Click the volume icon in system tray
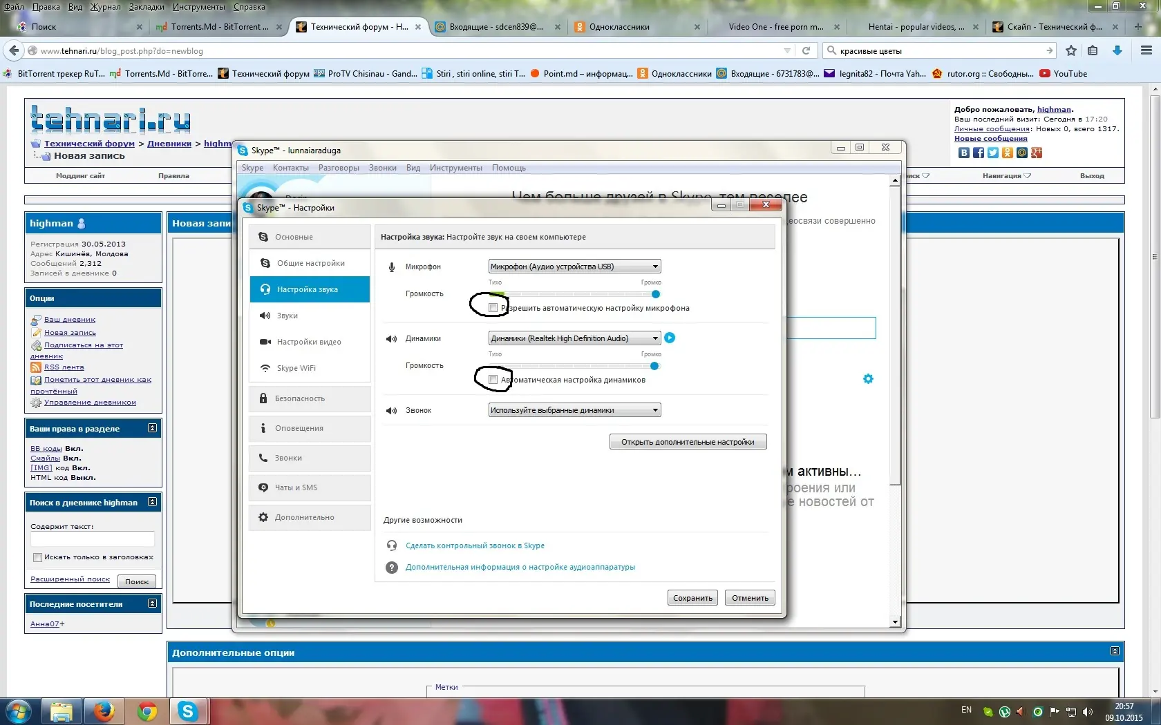This screenshot has height=725, width=1161. tap(1088, 712)
